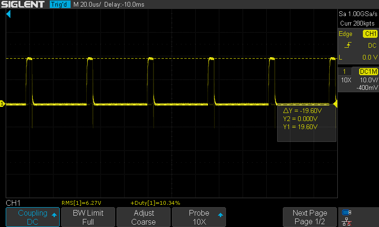Click the rising edge trigger slope icon
Viewport: 379px width, 227px height.
348,45
